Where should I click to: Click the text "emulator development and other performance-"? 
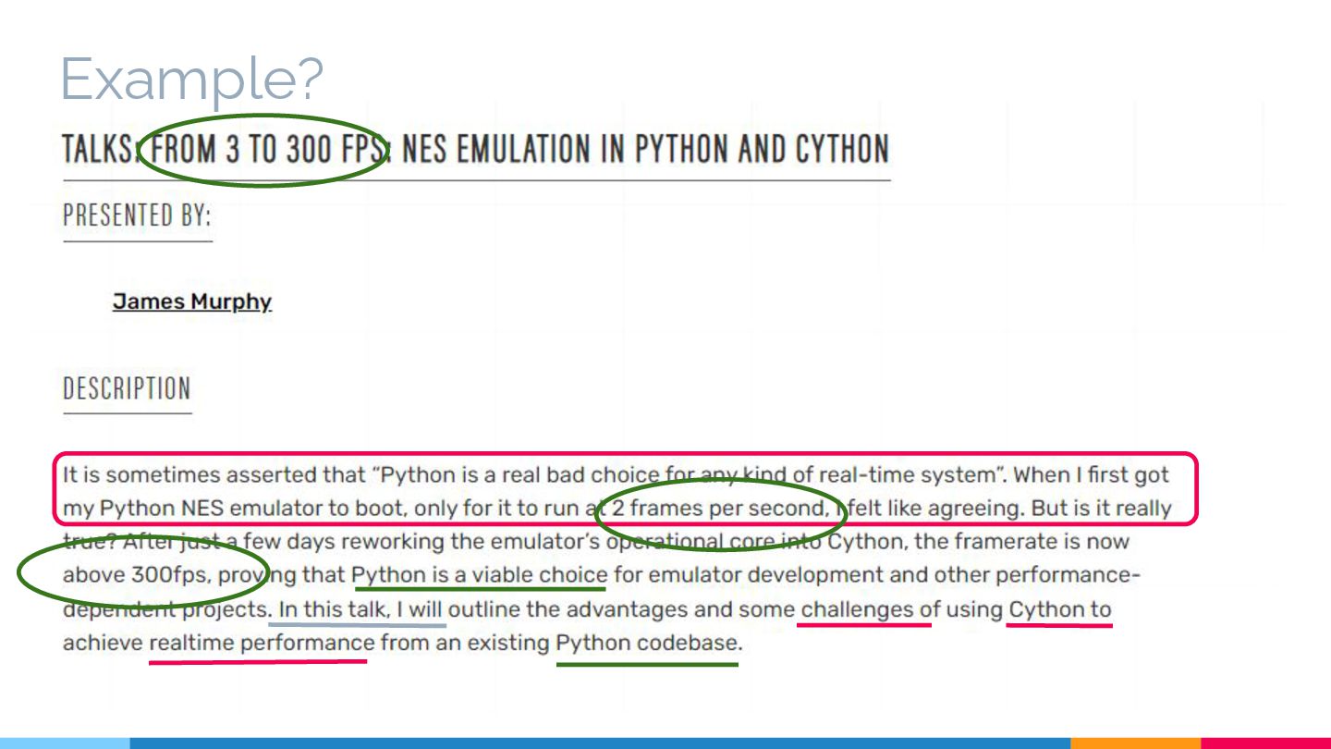(894, 575)
